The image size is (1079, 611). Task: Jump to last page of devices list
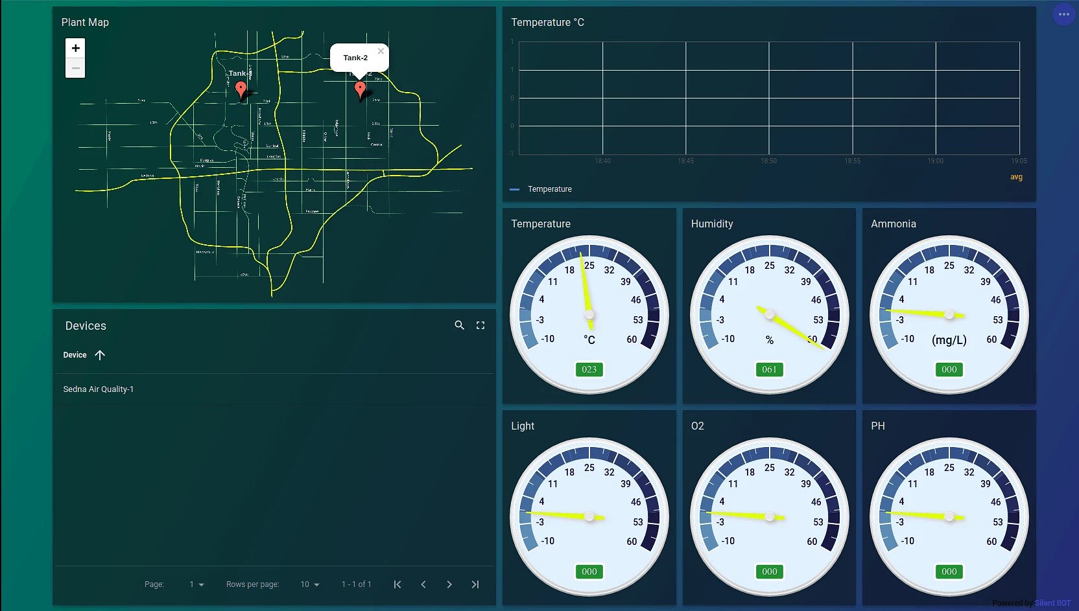[x=475, y=584]
